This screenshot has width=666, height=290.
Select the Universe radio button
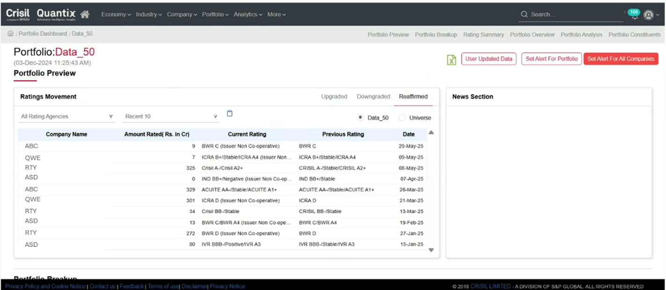coord(402,118)
